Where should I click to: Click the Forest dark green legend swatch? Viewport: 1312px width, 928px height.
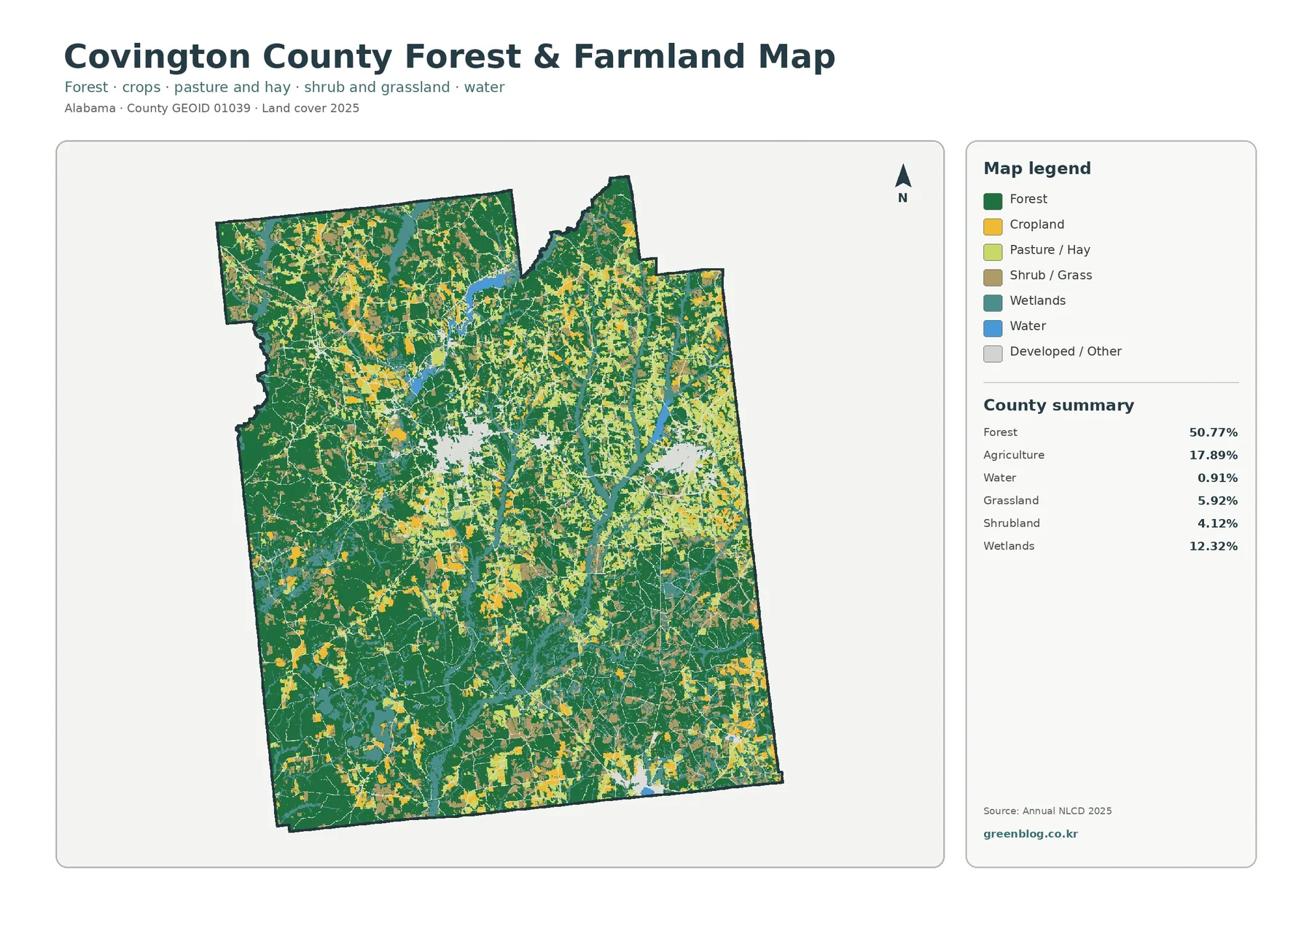[x=993, y=201]
